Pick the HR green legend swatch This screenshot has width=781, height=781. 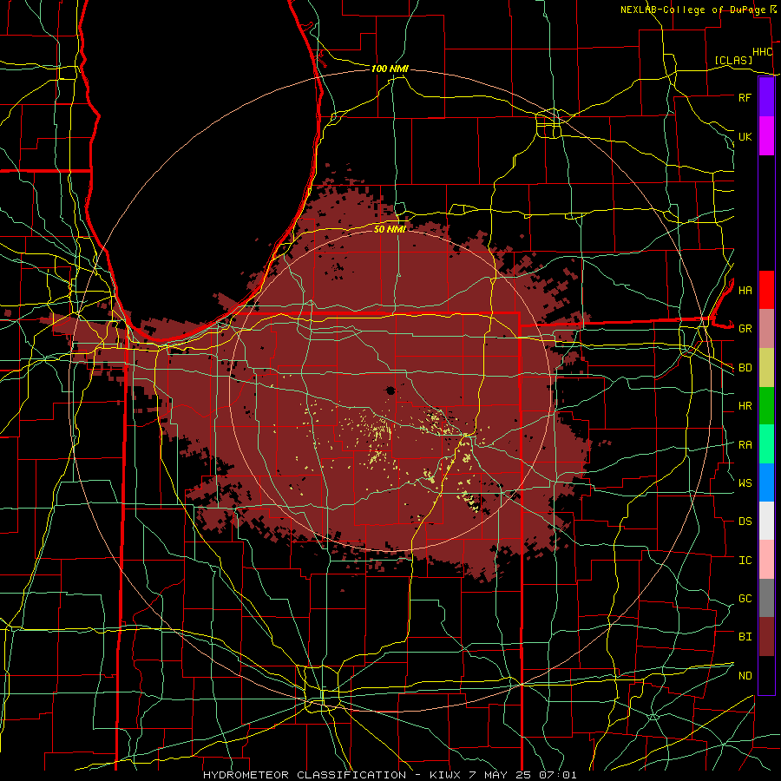point(766,406)
